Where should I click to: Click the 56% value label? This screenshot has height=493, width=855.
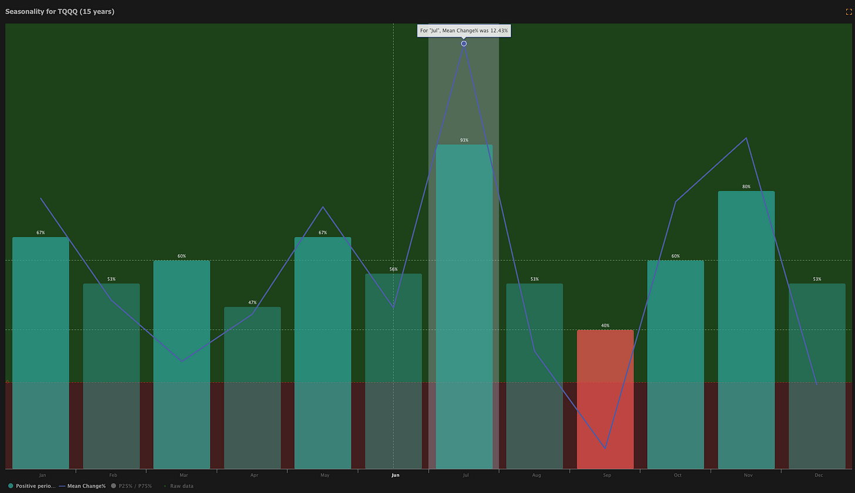(393, 269)
